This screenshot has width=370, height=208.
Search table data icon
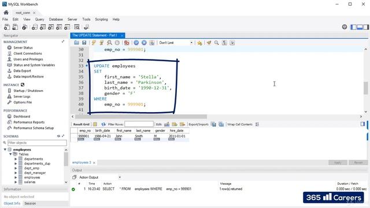click(77, 27)
